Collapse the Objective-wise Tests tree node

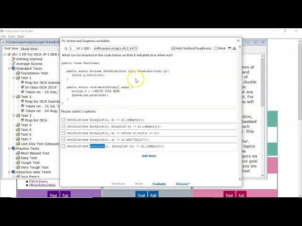(x=9, y=172)
